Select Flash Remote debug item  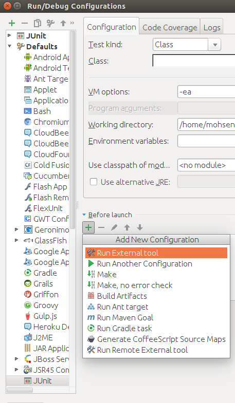click(46, 197)
